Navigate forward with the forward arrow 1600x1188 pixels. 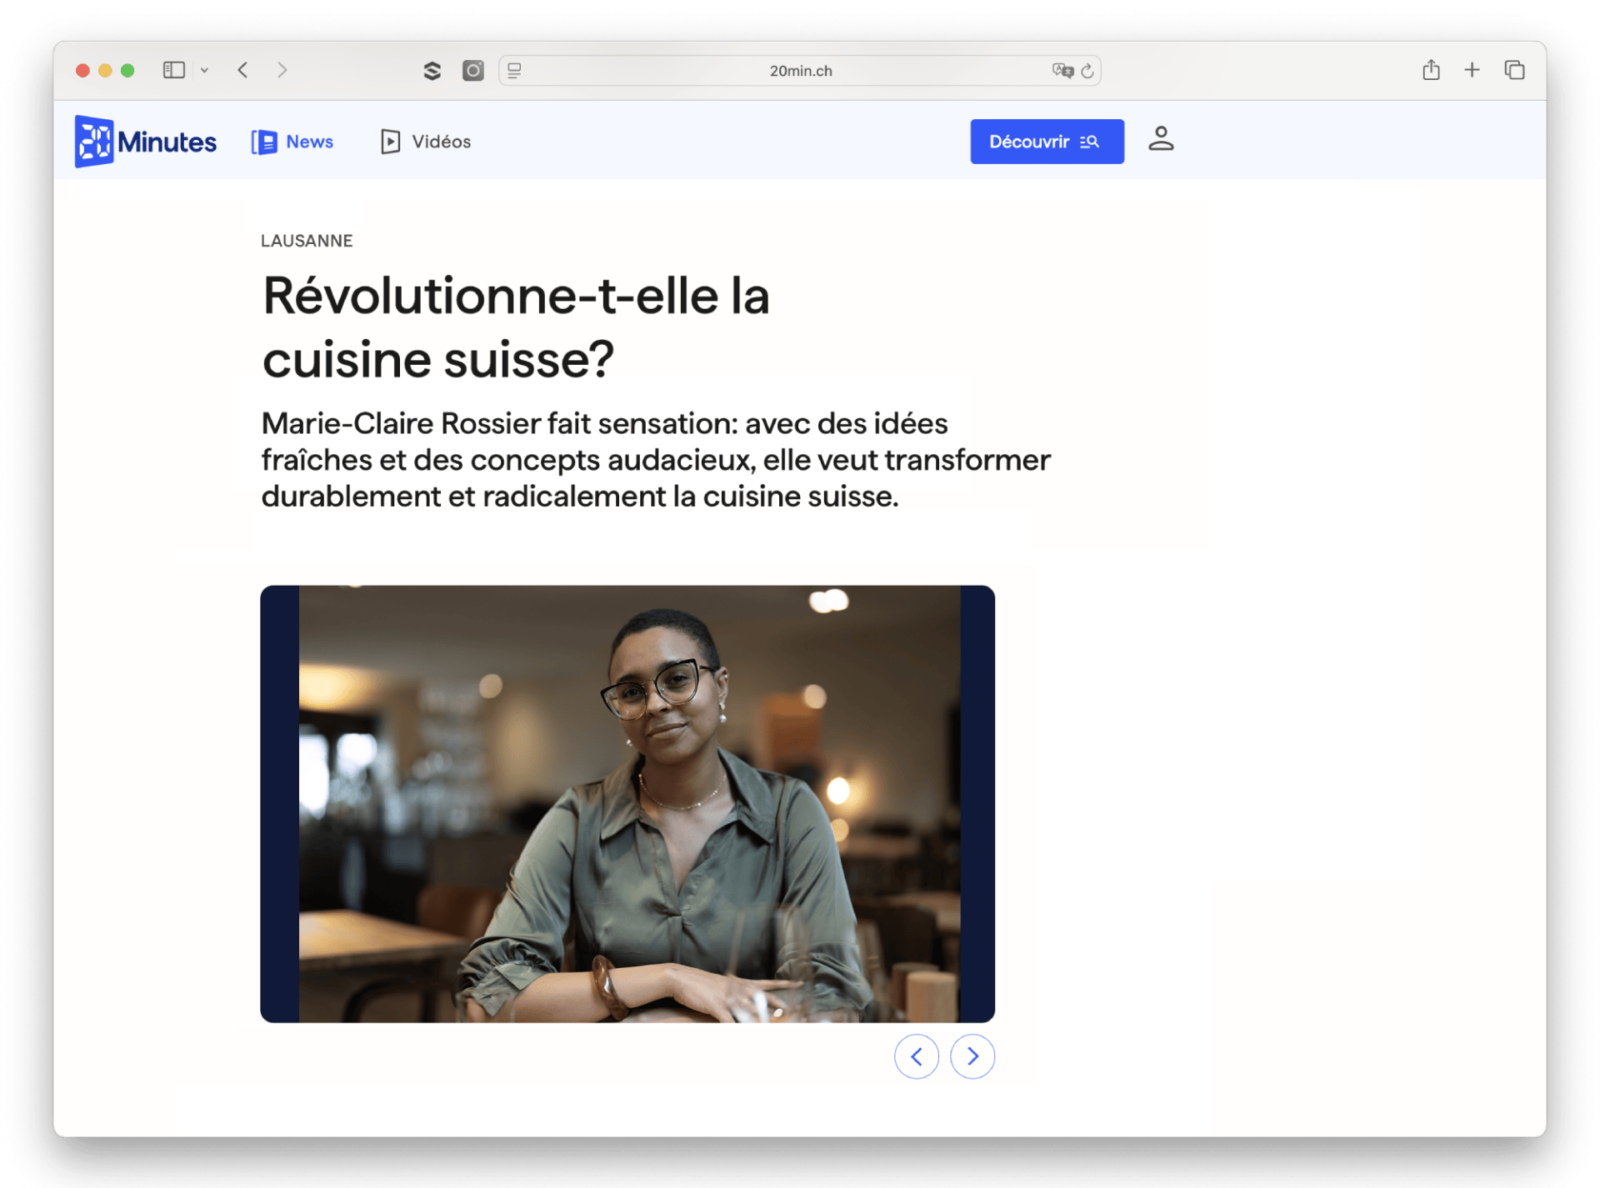click(282, 70)
